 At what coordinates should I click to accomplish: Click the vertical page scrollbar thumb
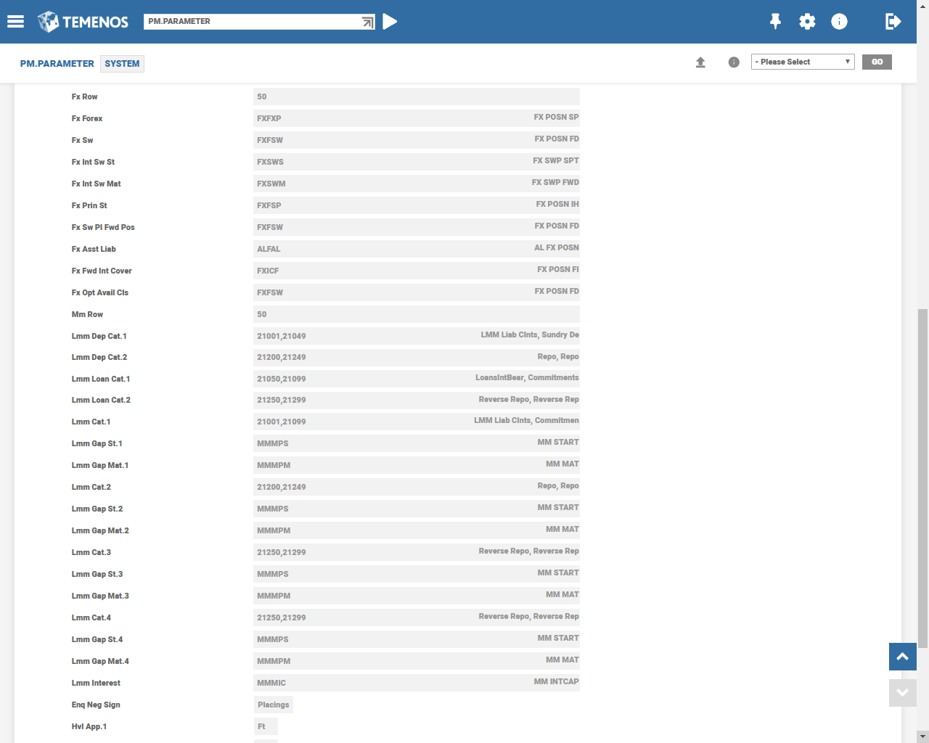922,479
